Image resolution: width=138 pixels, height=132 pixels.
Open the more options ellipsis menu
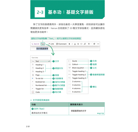[98, 44]
